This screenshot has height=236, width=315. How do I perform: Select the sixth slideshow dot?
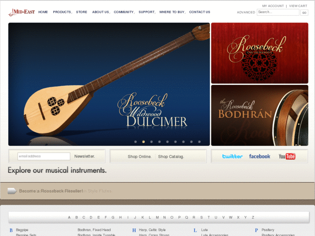[x=175, y=142]
